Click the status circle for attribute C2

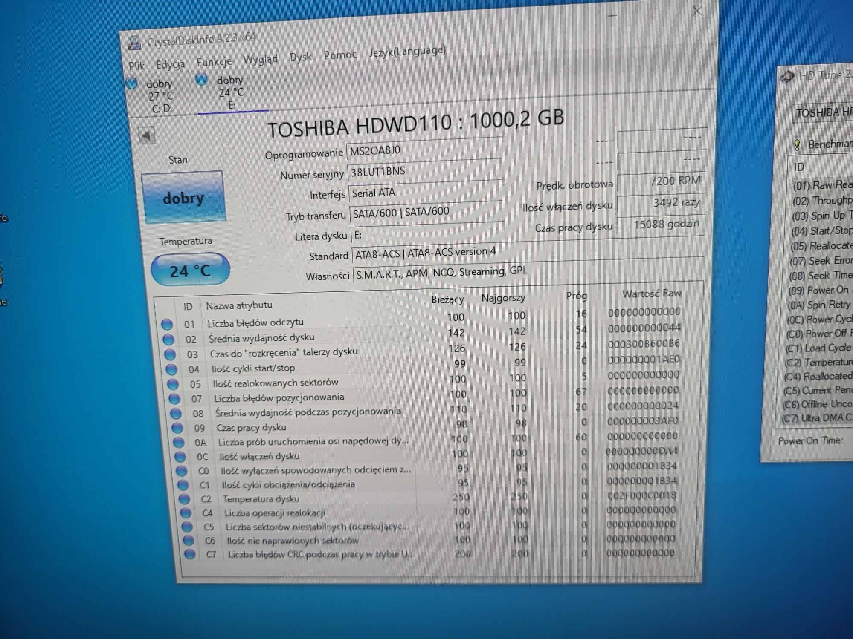tap(184, 499)
